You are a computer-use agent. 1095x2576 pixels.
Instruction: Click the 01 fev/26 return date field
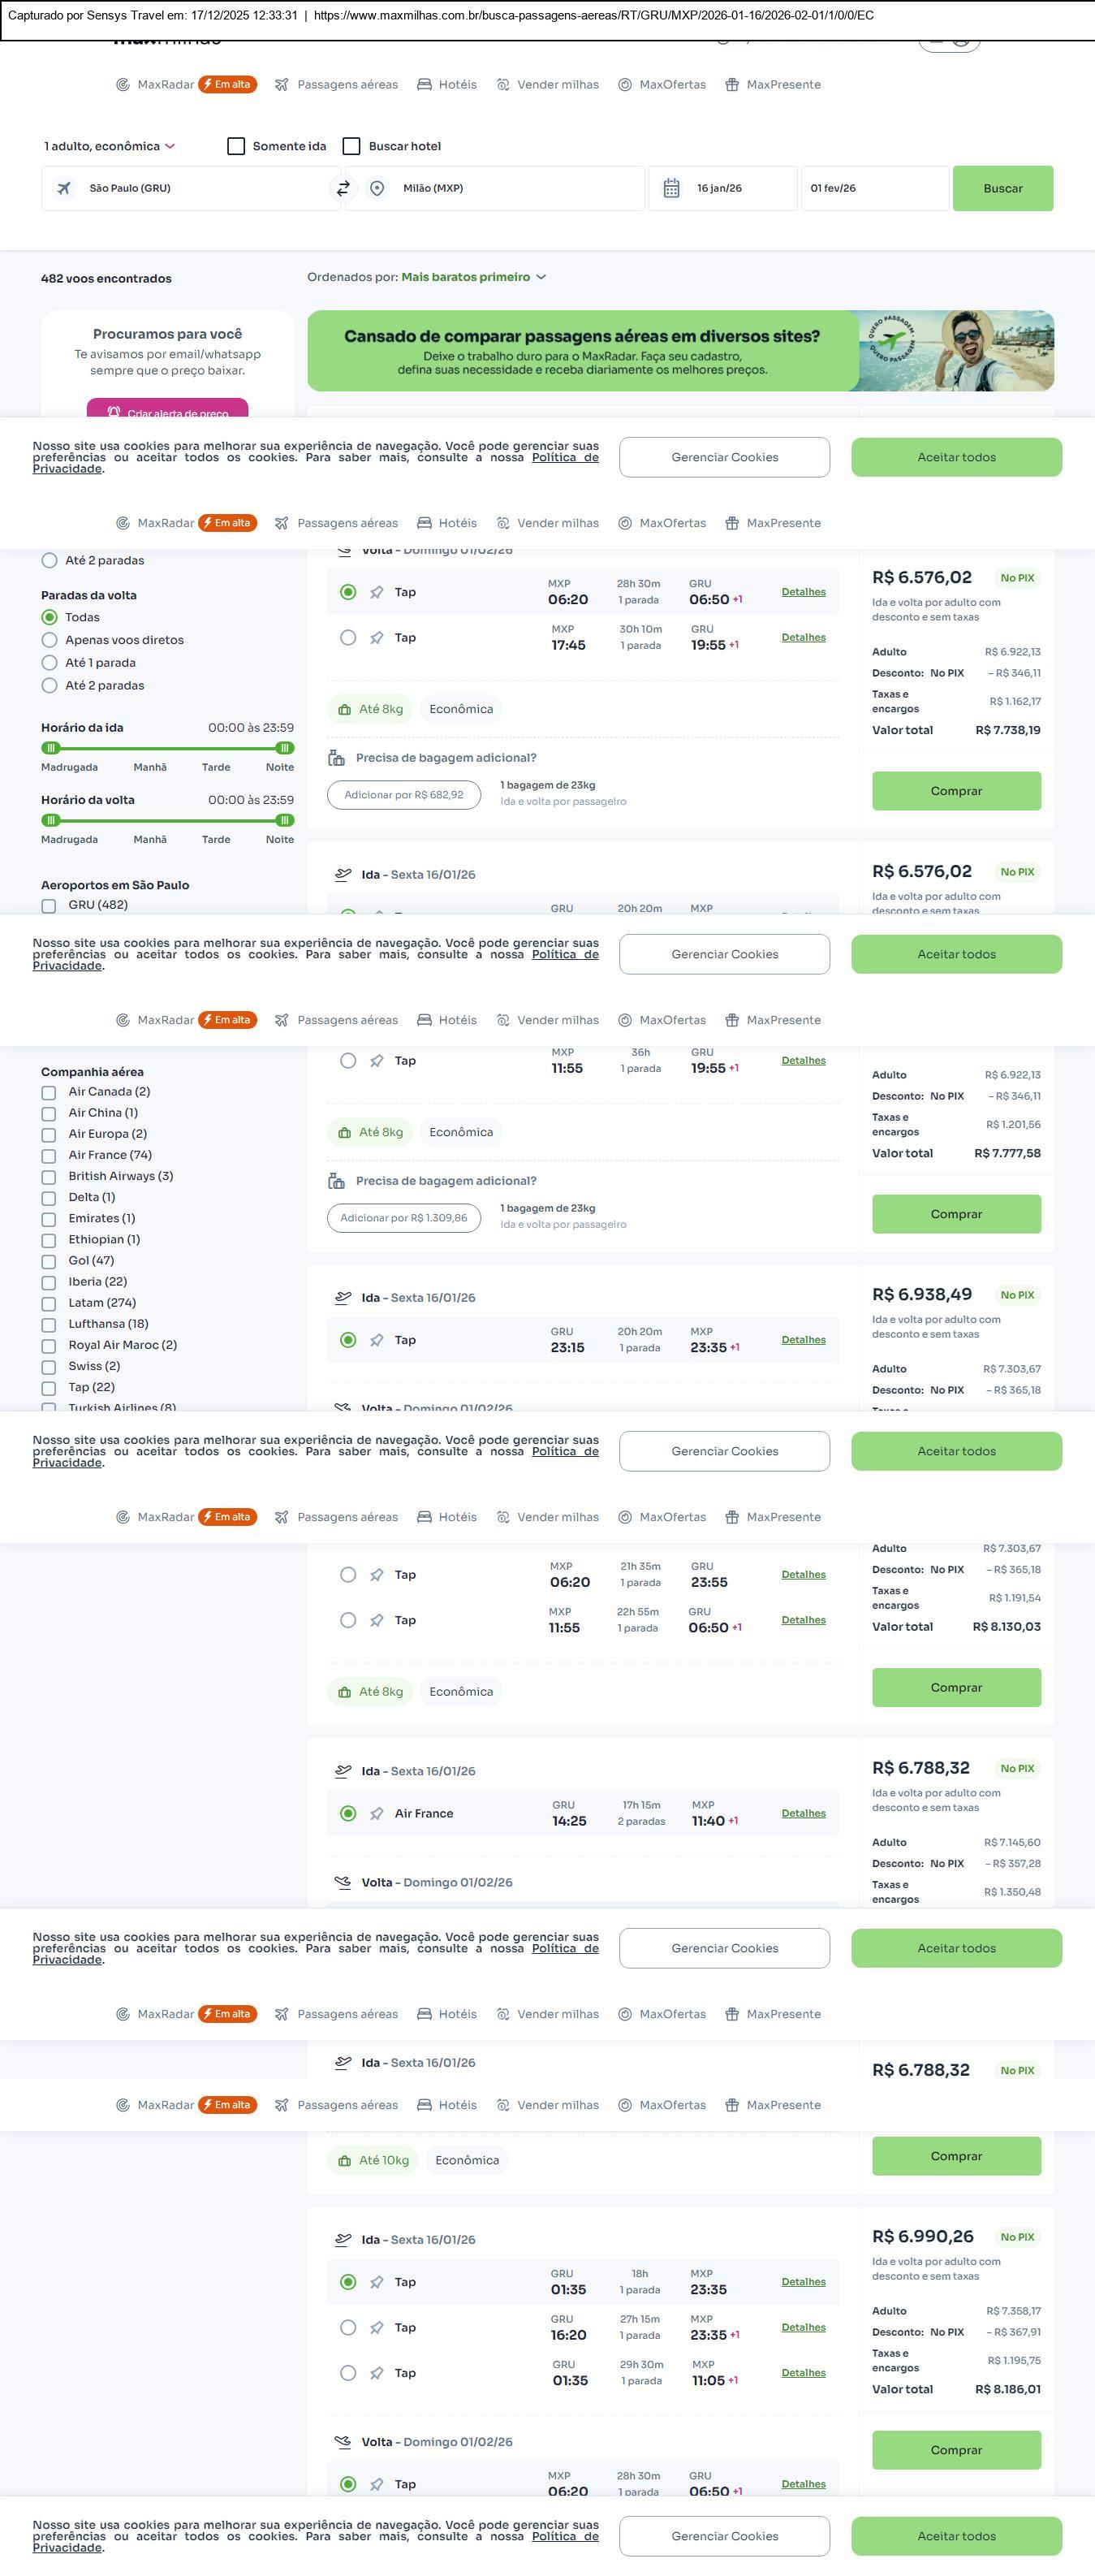874,188
